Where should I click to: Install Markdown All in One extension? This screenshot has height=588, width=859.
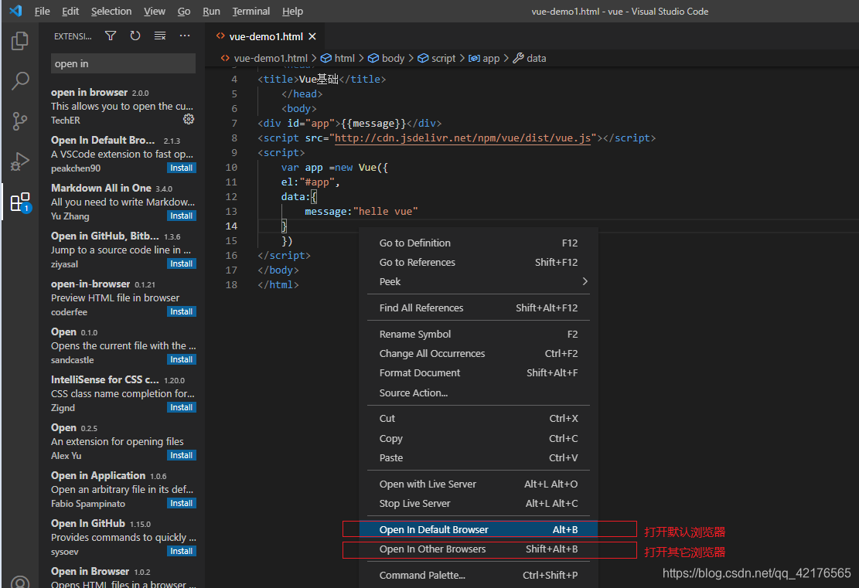click(x=182, y=216)
